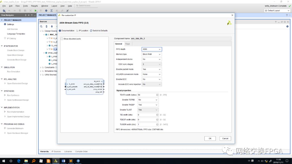Clear the TUSER width field with its X icon
Viewport: 292px width, 164px height.
coord(157,124)
